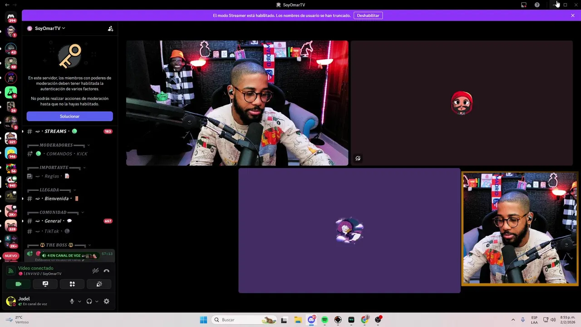Select the gold-bordered self camera preview
The width and height of the screenshot is (581, 327).
pyautogui.click(x=520, y=228)
